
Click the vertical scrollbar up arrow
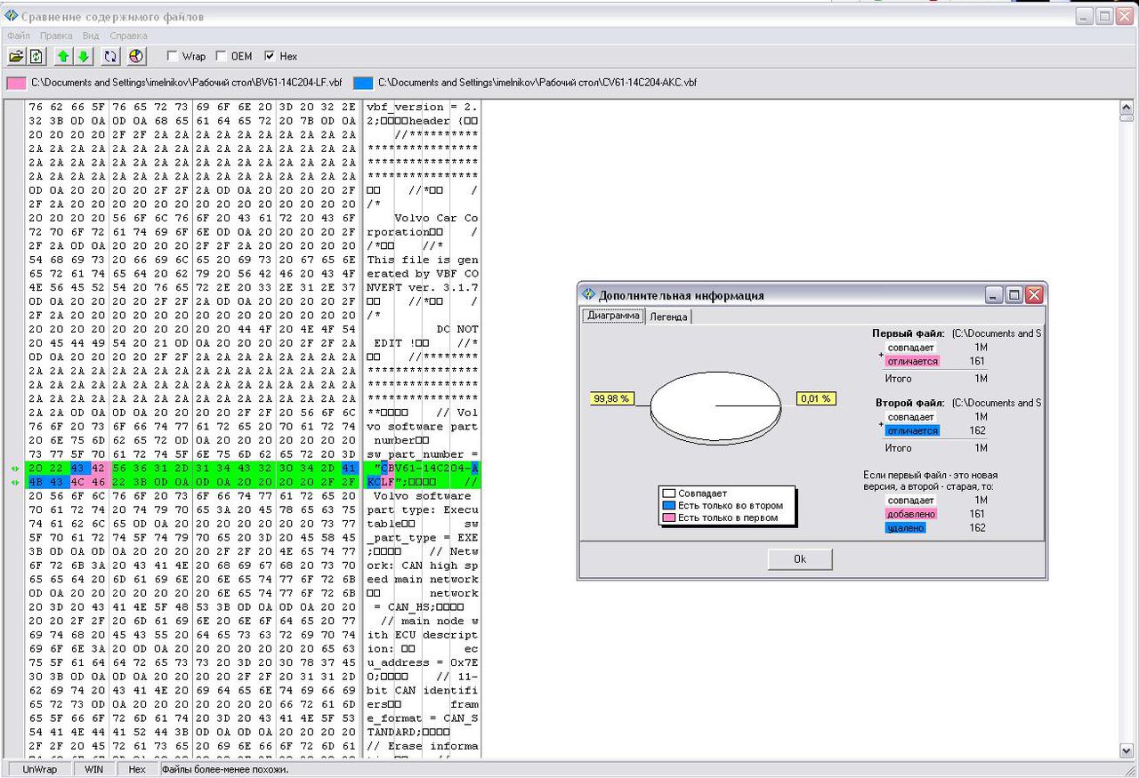pos(1127,107)
